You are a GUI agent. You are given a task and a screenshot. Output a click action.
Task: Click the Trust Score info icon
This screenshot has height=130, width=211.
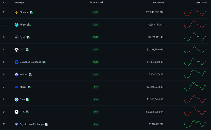pos(102,2)
